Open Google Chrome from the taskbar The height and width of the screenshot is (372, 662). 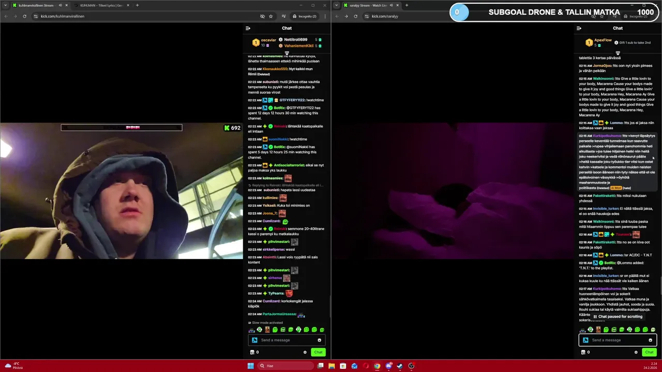point(377,366)
